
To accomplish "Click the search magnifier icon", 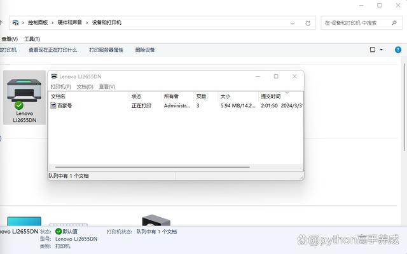I will [394, 23].
